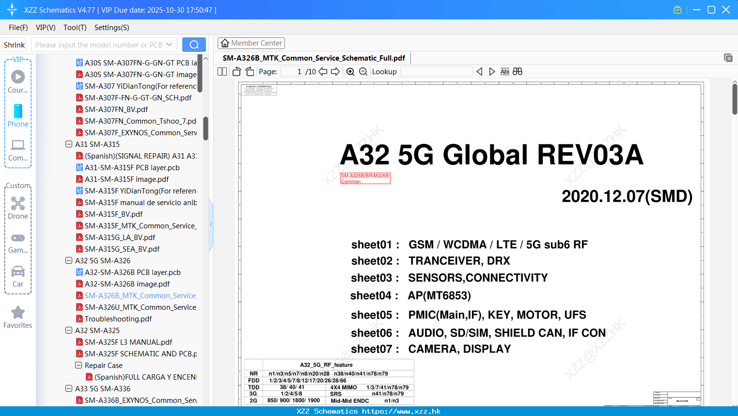Screen dimensions: 738x416
Task: Click the Shrink button
Action: pos(14,45)
